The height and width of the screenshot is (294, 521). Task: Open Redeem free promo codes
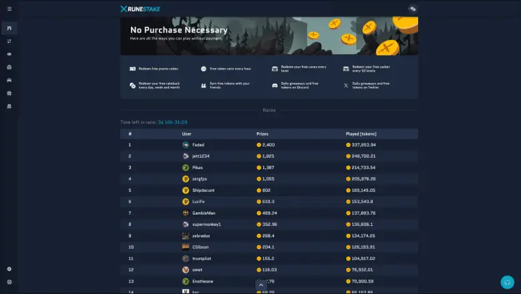(158, 69)
